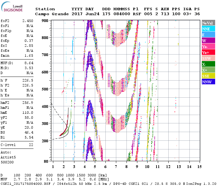Select the Vo- pink legend swatch

[x=208, y=46]
